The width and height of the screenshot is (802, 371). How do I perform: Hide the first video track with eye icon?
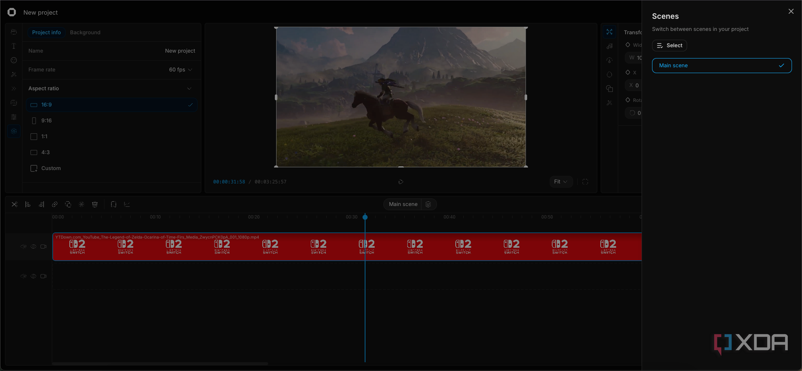(x=33, y=246)
